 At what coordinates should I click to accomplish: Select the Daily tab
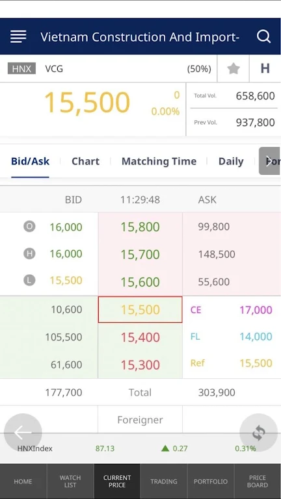tap(231, 161)
